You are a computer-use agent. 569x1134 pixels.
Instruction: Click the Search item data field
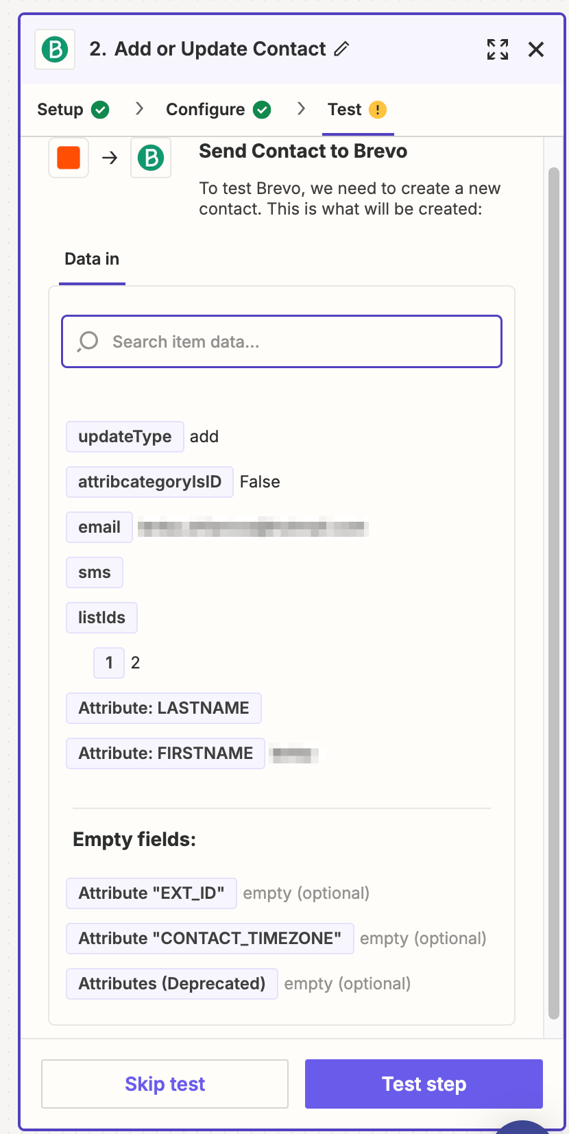[282, 341]
